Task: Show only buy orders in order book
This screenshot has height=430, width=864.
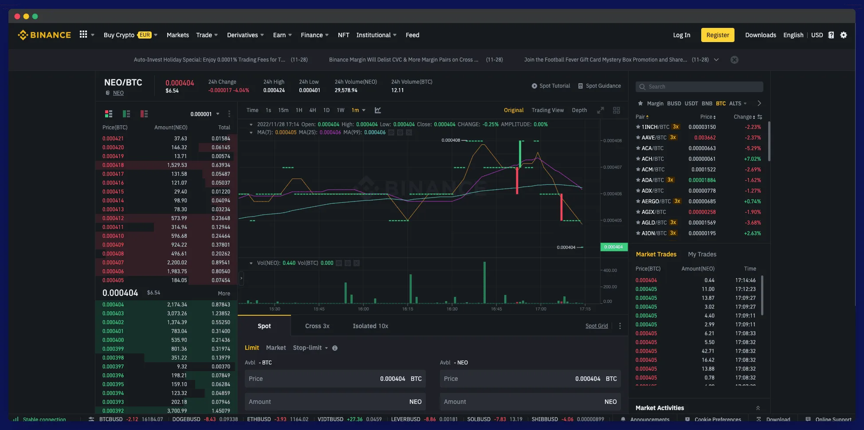Action: [x=126, y=114]
